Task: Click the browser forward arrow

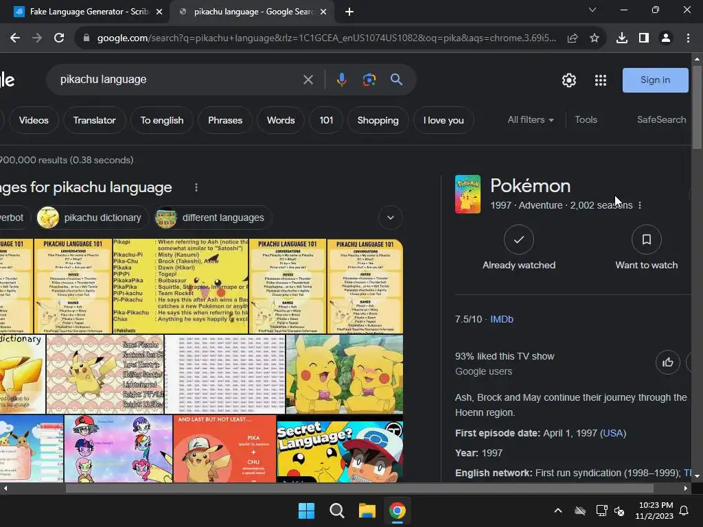Action: (37, 38)
